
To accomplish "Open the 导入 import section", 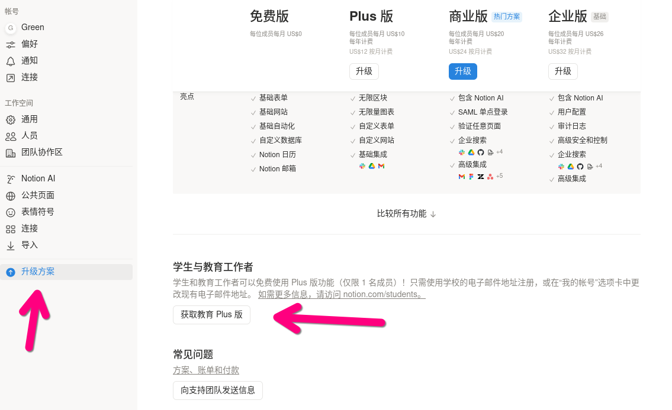I will (28, 245).
